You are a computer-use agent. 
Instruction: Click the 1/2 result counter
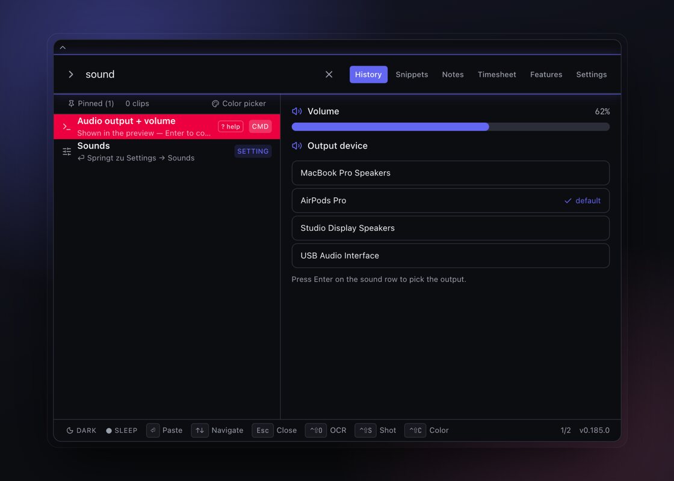pyautogui.click(x=566, y=430)
